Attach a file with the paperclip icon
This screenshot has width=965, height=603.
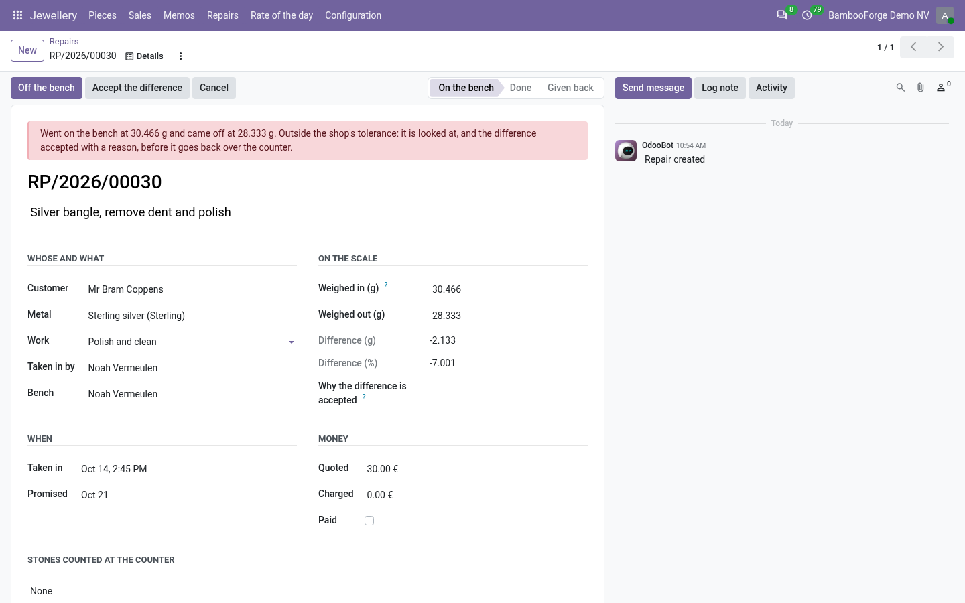point(921,88)
